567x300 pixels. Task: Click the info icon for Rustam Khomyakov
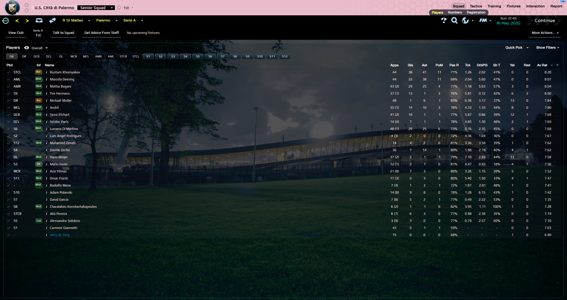tap(47, 72)
